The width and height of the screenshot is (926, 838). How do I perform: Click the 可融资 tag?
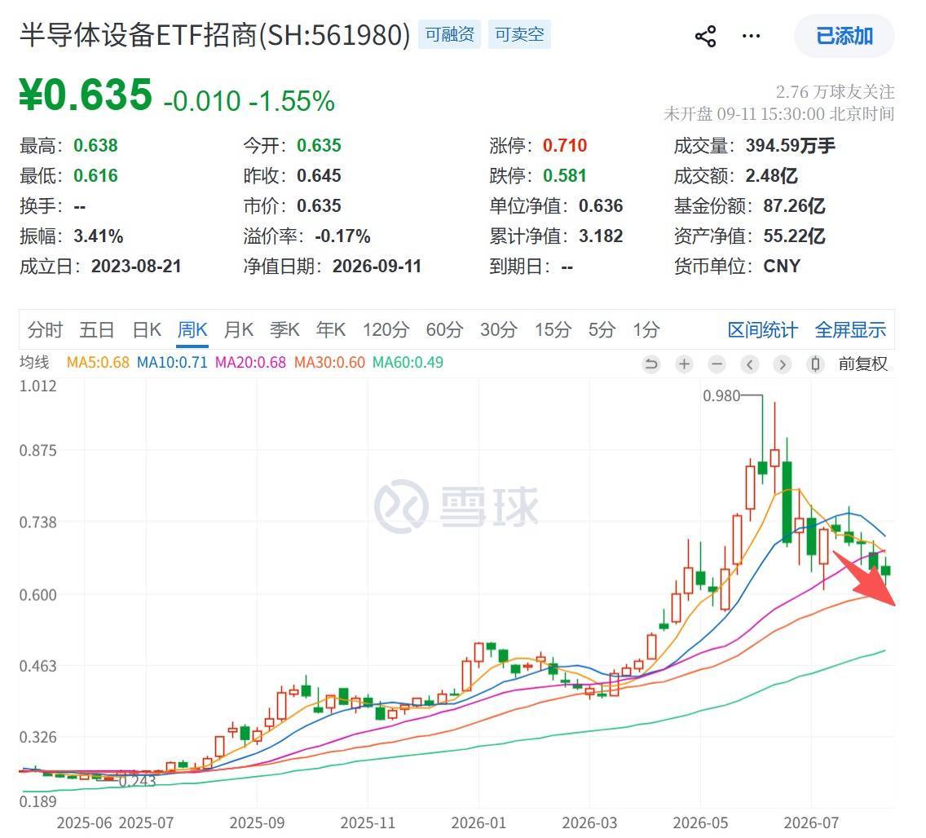pyautogui.click(x=449, y=34)
